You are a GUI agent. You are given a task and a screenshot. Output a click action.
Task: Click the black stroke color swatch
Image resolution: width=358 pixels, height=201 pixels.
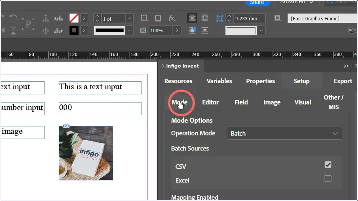click(74, 30)
